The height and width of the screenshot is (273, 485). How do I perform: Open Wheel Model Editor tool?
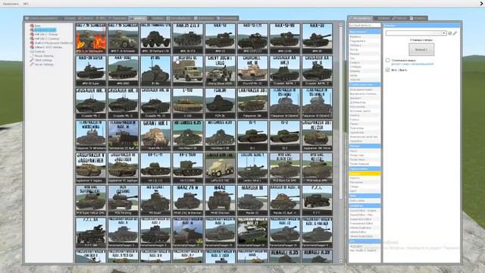(x=365, y=236)
